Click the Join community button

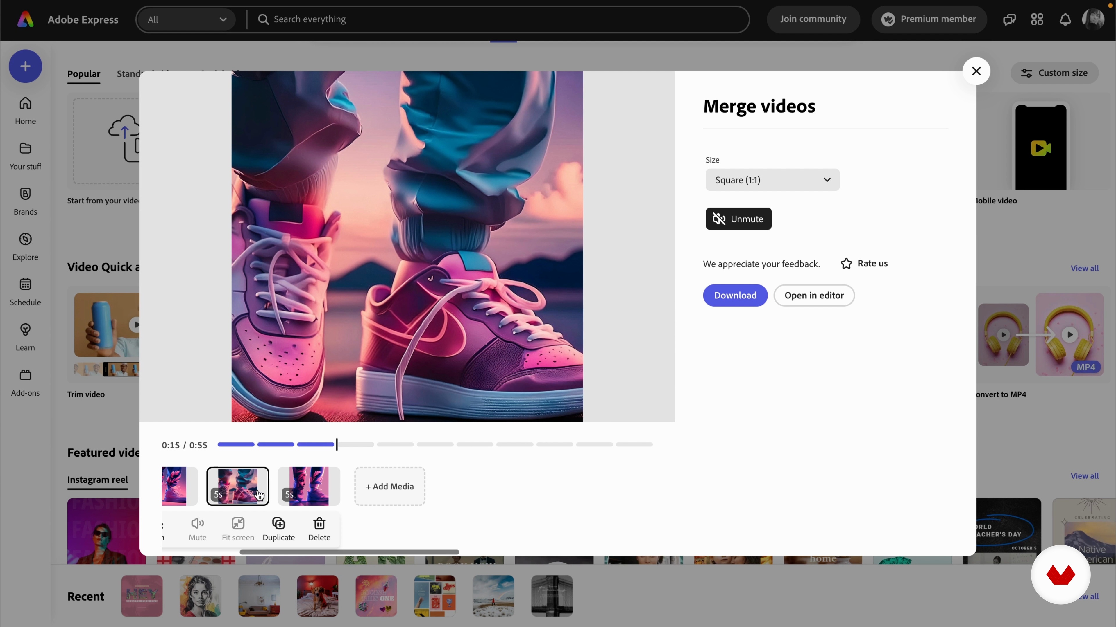pos(813,19)
